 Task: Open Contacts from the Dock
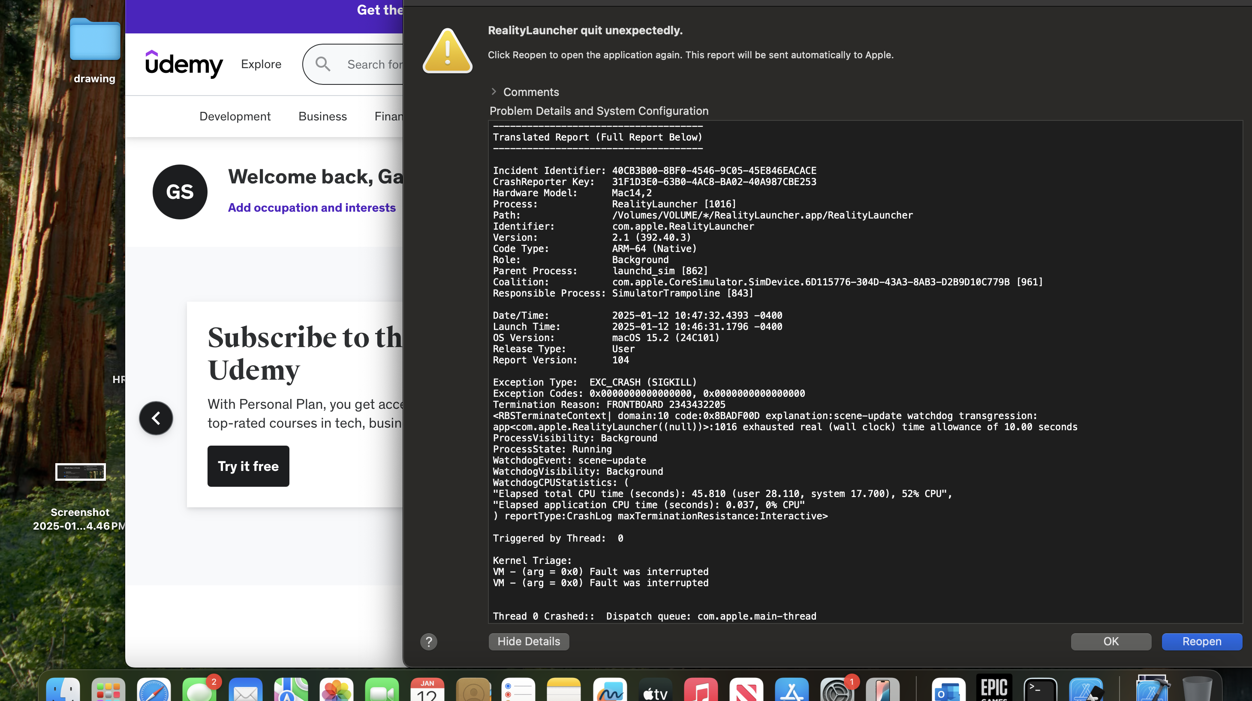473,689
